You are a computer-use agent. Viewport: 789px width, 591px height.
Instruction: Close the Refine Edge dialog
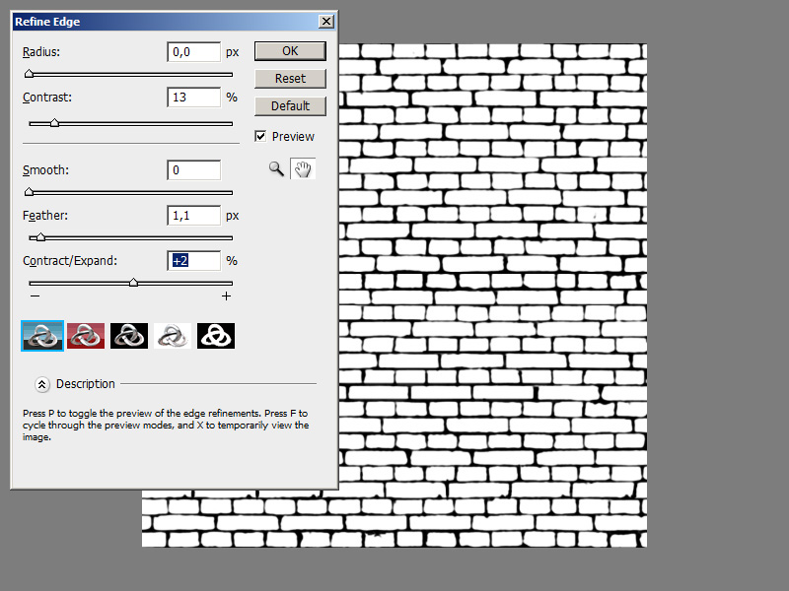pos(326,21)
